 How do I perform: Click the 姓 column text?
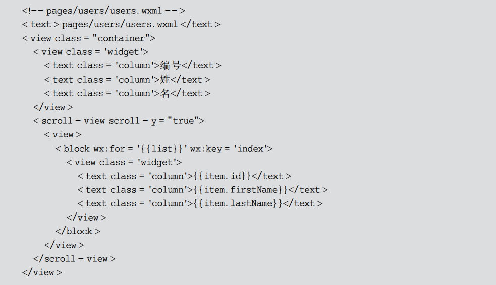tap(165, 80)
